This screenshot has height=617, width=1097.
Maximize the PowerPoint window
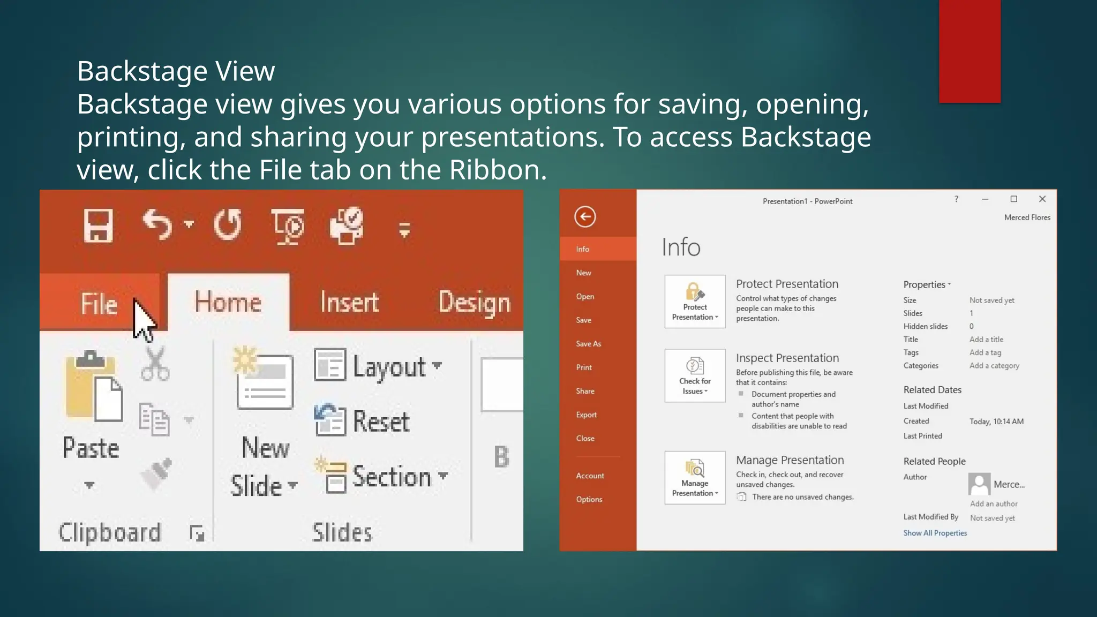pos(1013,199)
